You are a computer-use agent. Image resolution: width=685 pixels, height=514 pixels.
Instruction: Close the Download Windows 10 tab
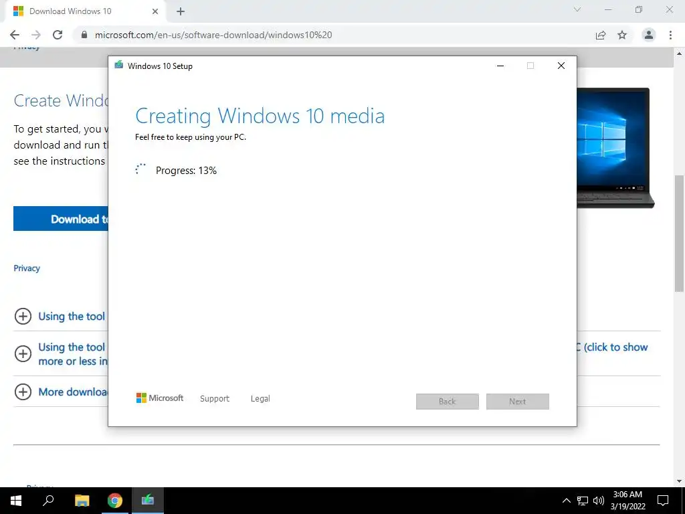click(155, 11)
